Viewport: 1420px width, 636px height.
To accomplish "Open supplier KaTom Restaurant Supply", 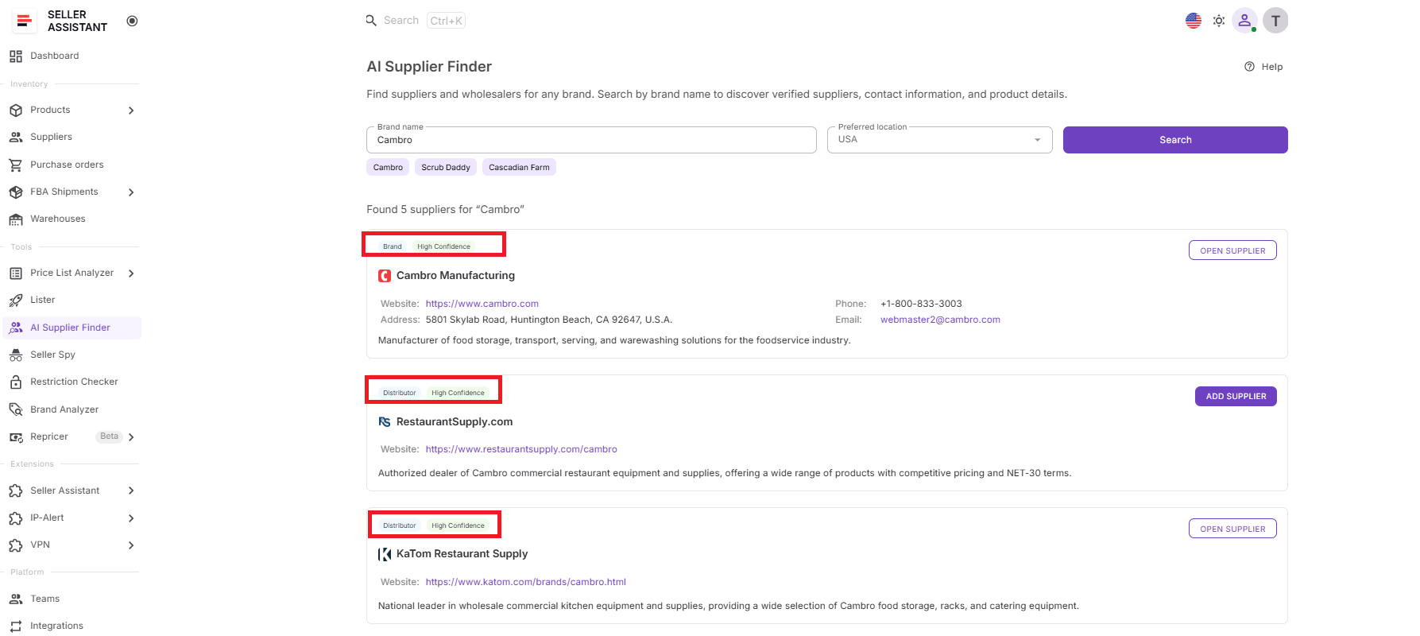I will click(x=1232, y=529).
